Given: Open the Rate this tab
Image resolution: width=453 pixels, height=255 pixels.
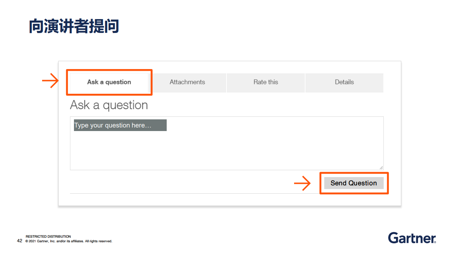Looking at the screenshot, I should pyautogui.click(x=265, y=82).
